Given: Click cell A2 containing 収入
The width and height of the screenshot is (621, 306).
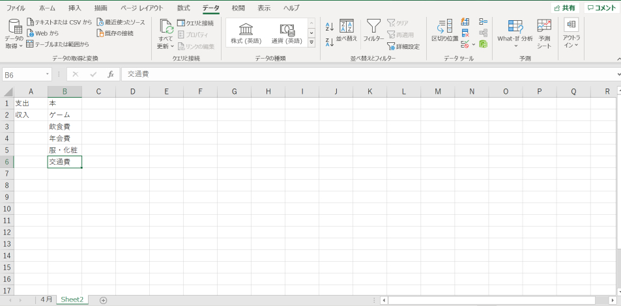Looking at the screenshot, I should click(x=31, y=115).
